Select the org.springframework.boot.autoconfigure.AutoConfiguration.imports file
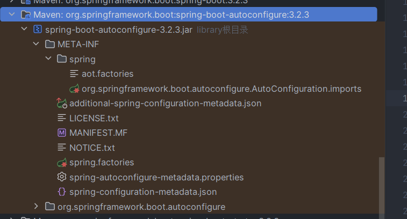407x219 pixels. click(221, 89)
